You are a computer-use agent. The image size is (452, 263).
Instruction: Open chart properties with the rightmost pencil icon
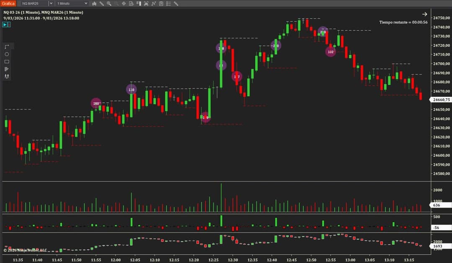(x=176, y=4)
